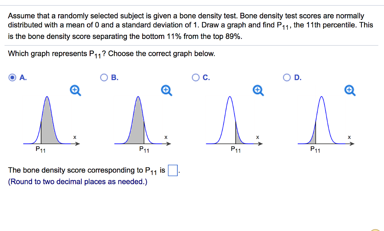Select the radio button for answer C
The height and width of the screenshot is (231, 384).
195,77
